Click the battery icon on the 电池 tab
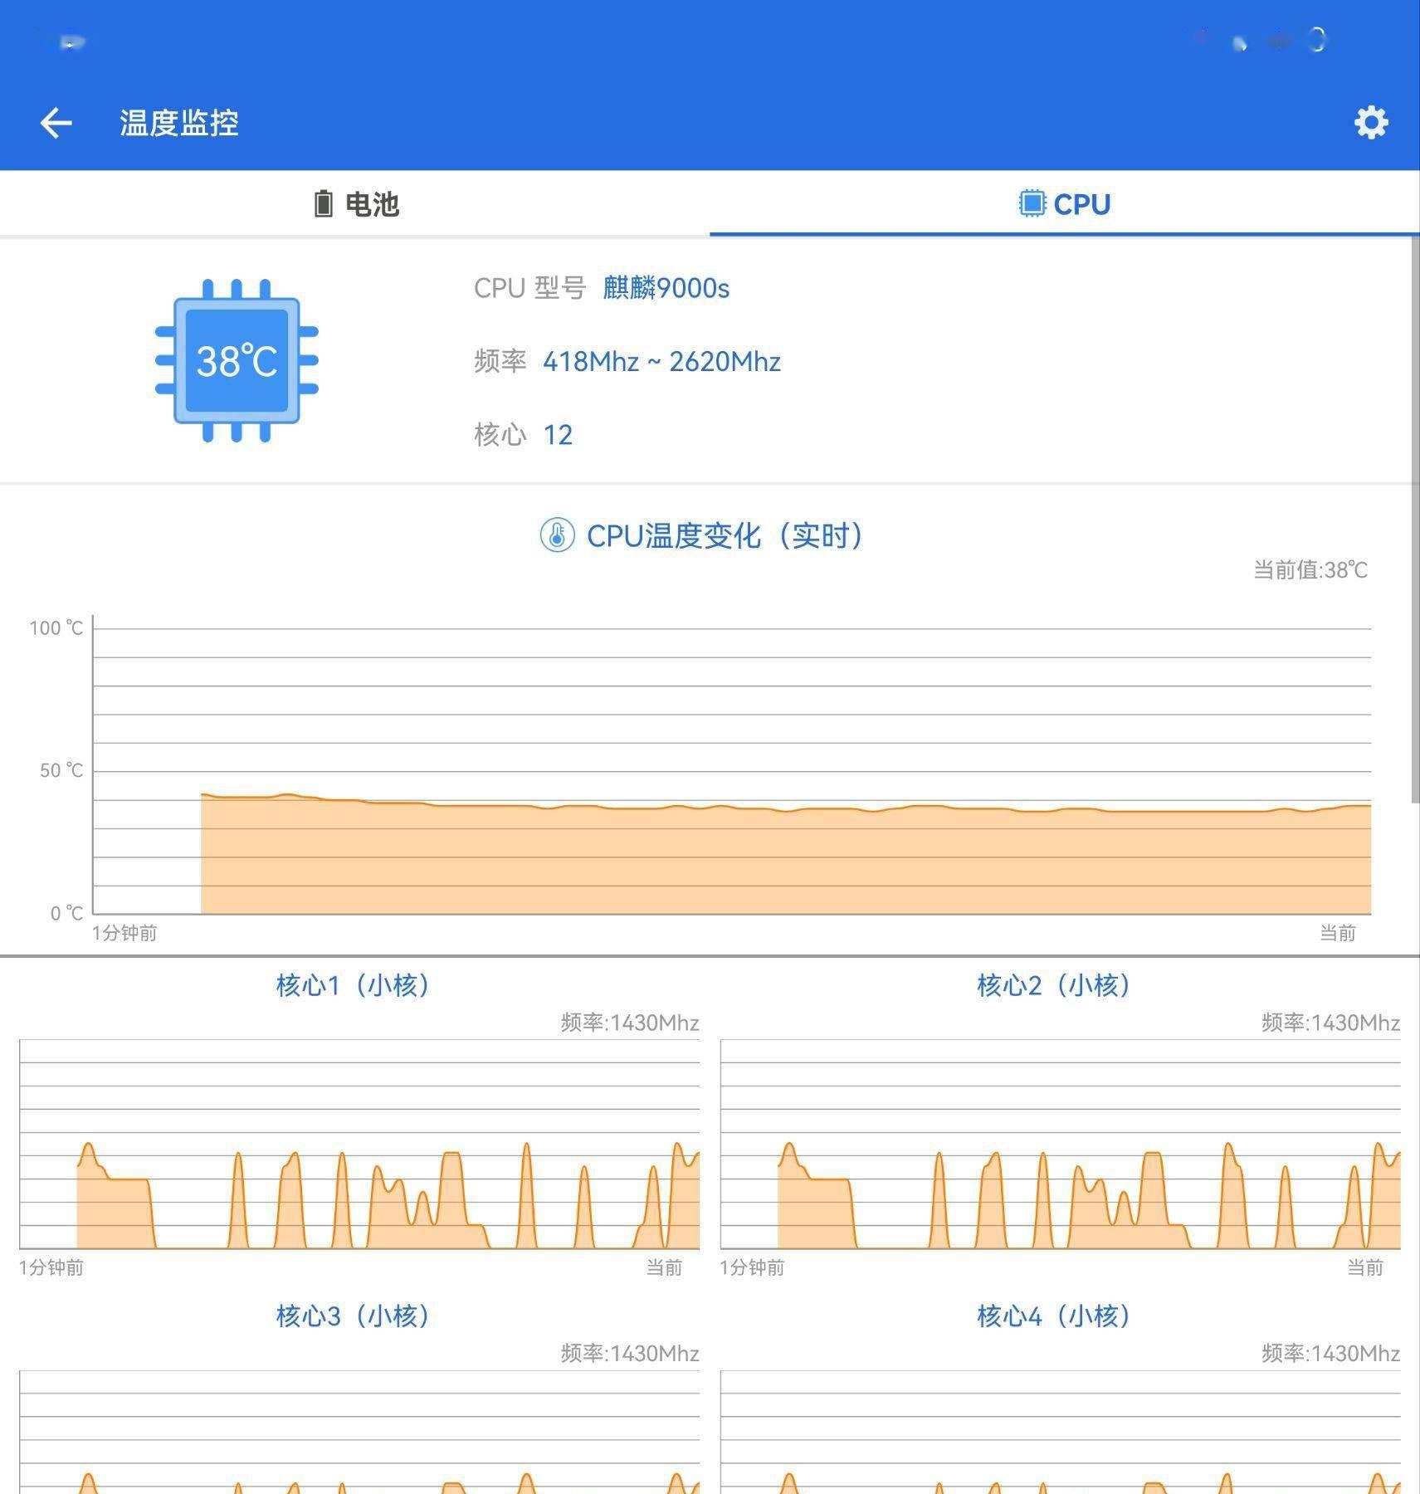The width and height of the screenshot is (1420, 1494). (323, 203)
